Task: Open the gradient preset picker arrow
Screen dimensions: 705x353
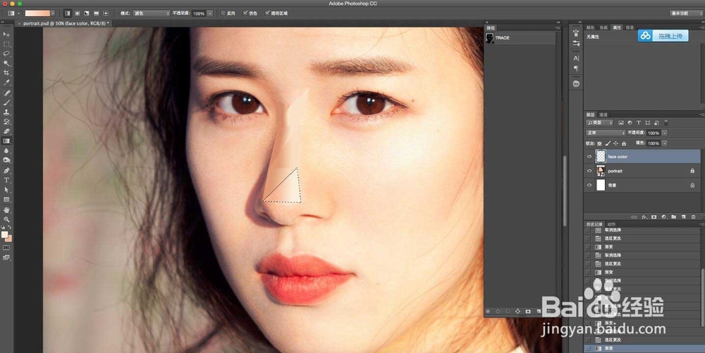Action: pyautogui.click(x=53, y=13)
